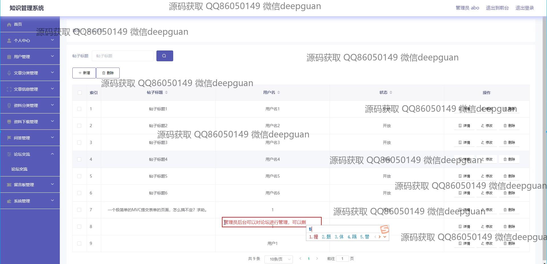Expand the 问答管理 chevron

click(52, 138)
